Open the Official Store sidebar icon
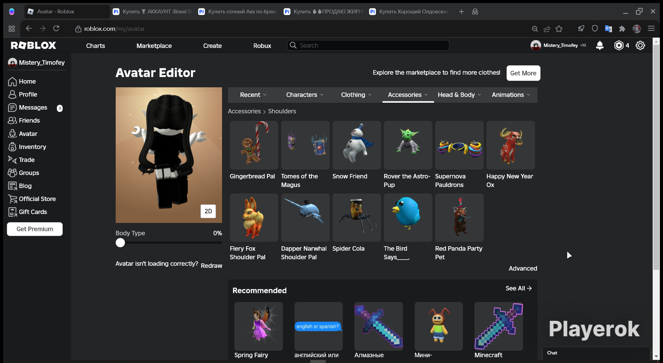 pyautogui.click(x=12, y=199)
